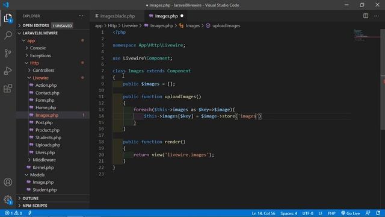
Task: Open the Source Control view icon
Action: (8, 53)
